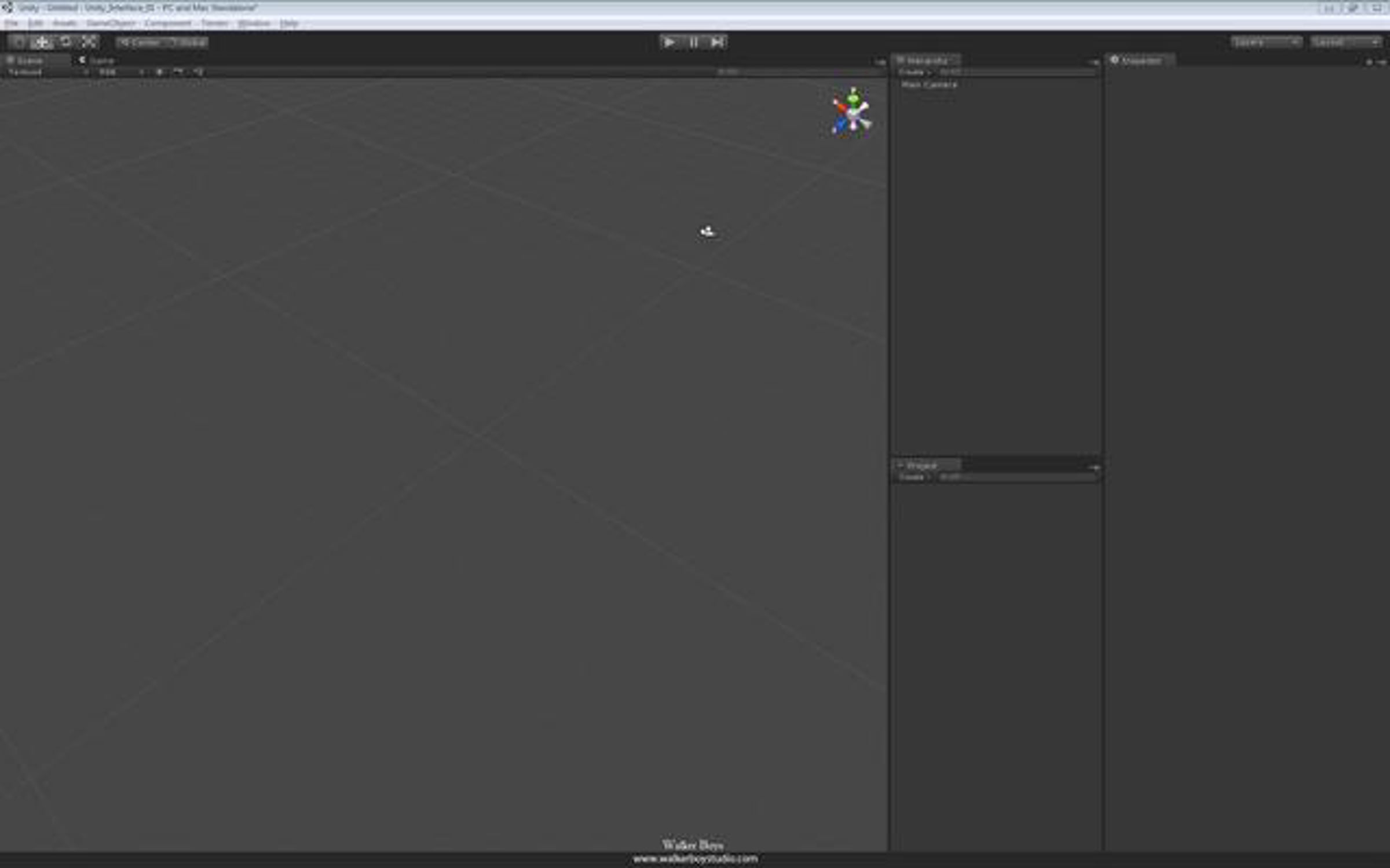This screenshot has width=1390, height=868.
Task: Toggle the Inspector lock icon
Action: pyautogui.click(x=1369, y=62)
